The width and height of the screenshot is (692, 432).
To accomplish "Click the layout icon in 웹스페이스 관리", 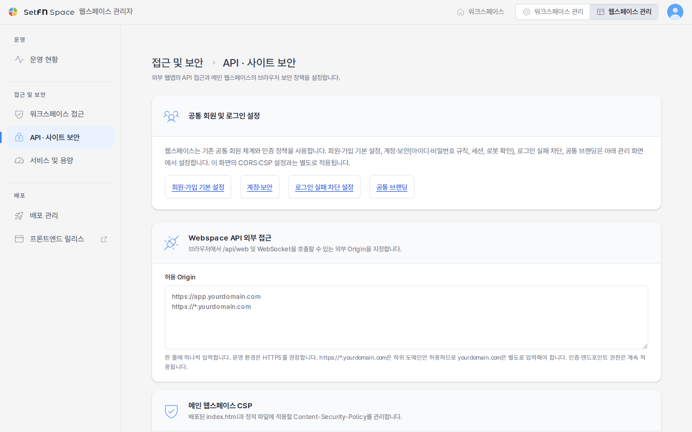I will [600, 12].
